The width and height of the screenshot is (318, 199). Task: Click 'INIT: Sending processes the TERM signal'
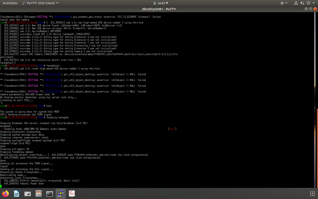click(x=26, y=114)
